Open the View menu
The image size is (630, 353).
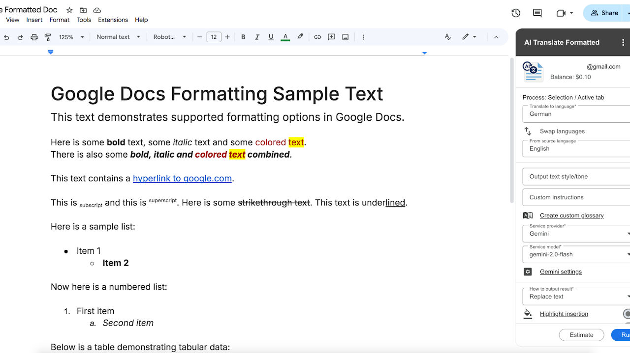click(13, 20)
